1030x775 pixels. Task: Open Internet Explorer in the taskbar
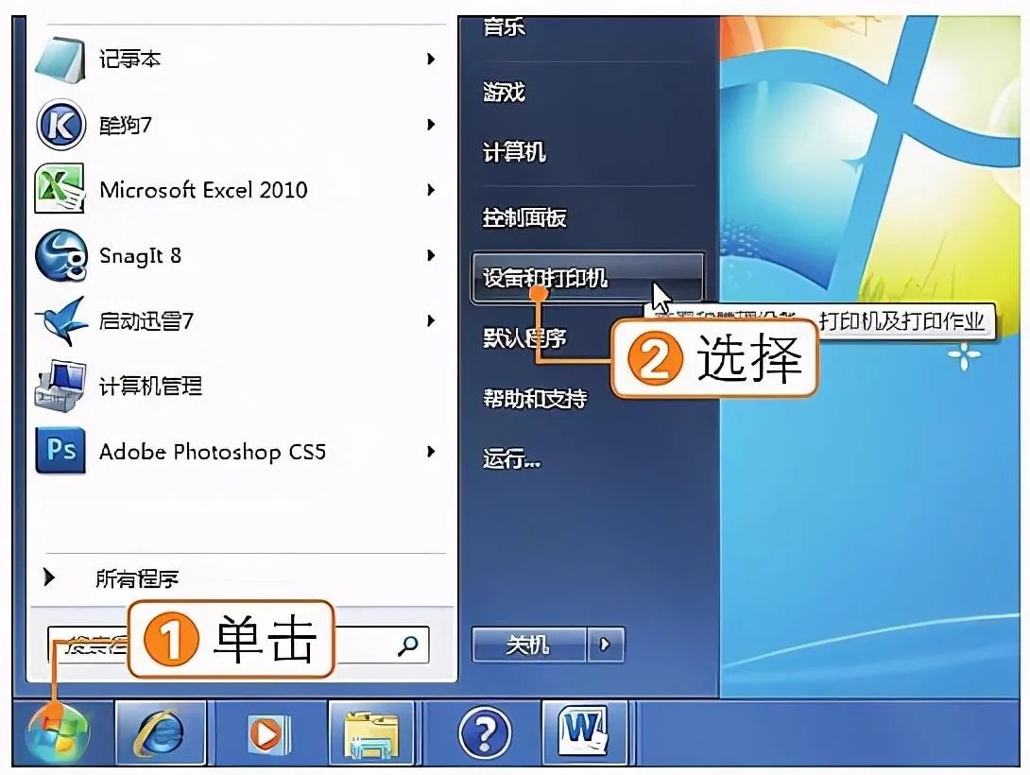(161, 733)
